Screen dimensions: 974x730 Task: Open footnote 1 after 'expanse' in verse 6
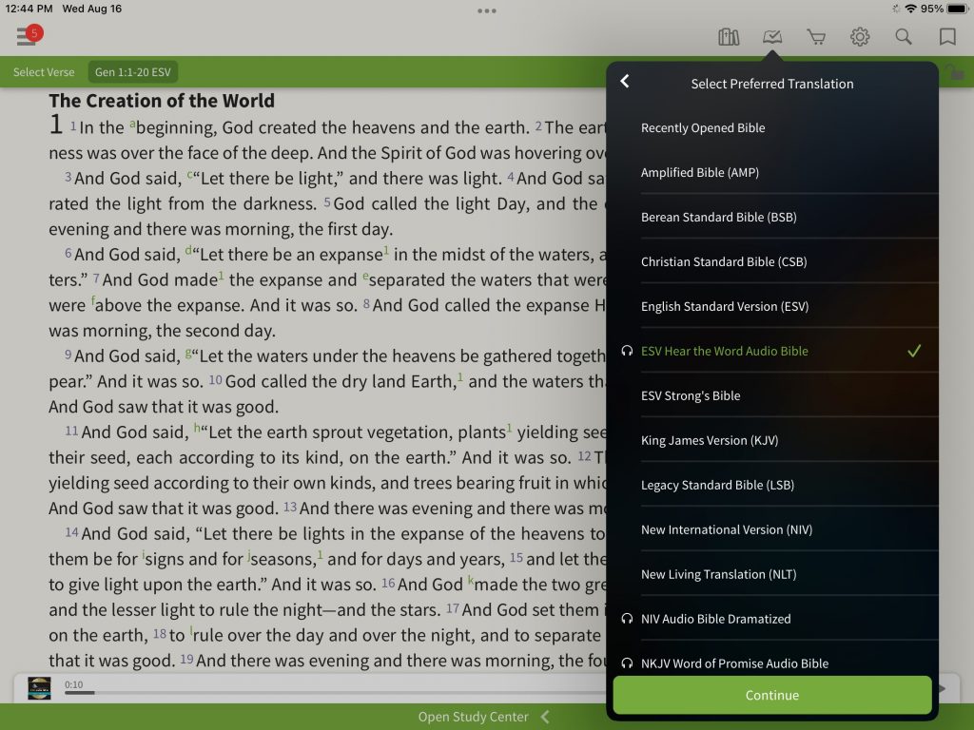[x=386, y=250]
